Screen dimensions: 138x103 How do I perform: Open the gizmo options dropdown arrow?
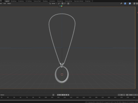(127, 3)
